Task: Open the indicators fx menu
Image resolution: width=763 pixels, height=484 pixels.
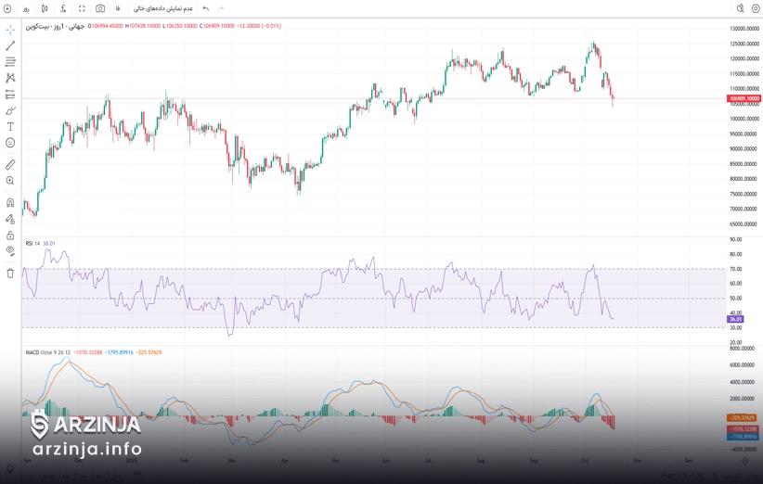Action: [x=63, y=8]
